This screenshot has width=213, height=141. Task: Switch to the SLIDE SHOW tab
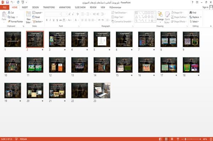coord(80,7)
